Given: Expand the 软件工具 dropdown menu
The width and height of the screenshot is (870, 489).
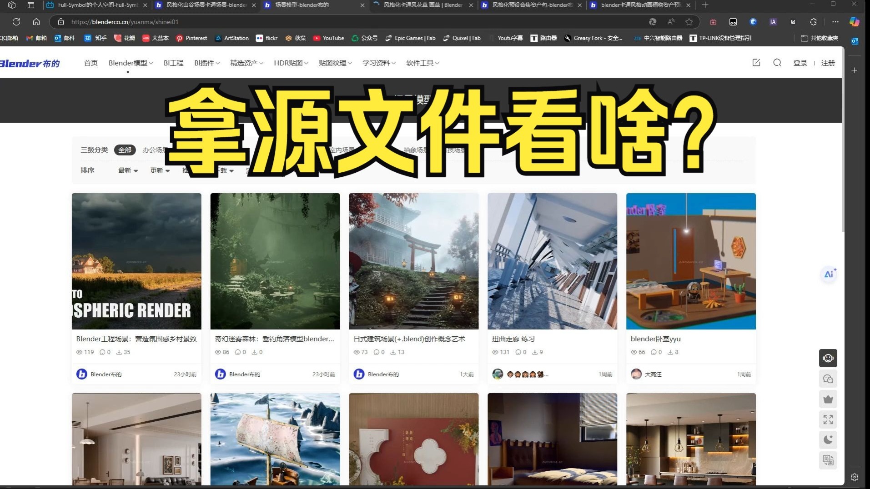Looking at the screenshot, I should [x=422, y=63].
